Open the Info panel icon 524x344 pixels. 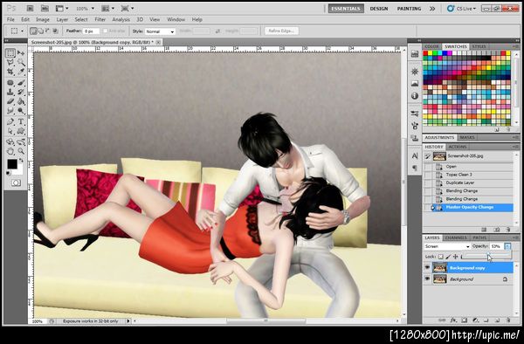[x=415, y=96]
